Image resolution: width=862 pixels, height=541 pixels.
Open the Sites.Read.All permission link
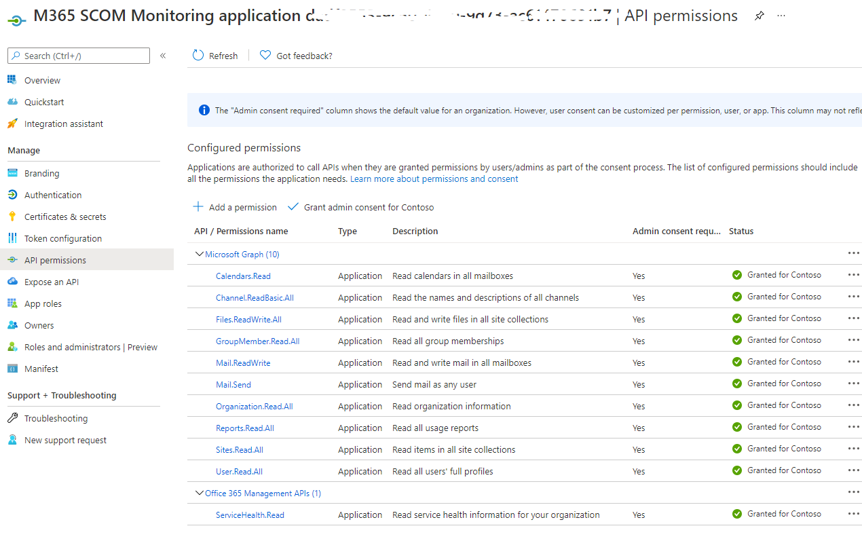click(x=240, y=450)
